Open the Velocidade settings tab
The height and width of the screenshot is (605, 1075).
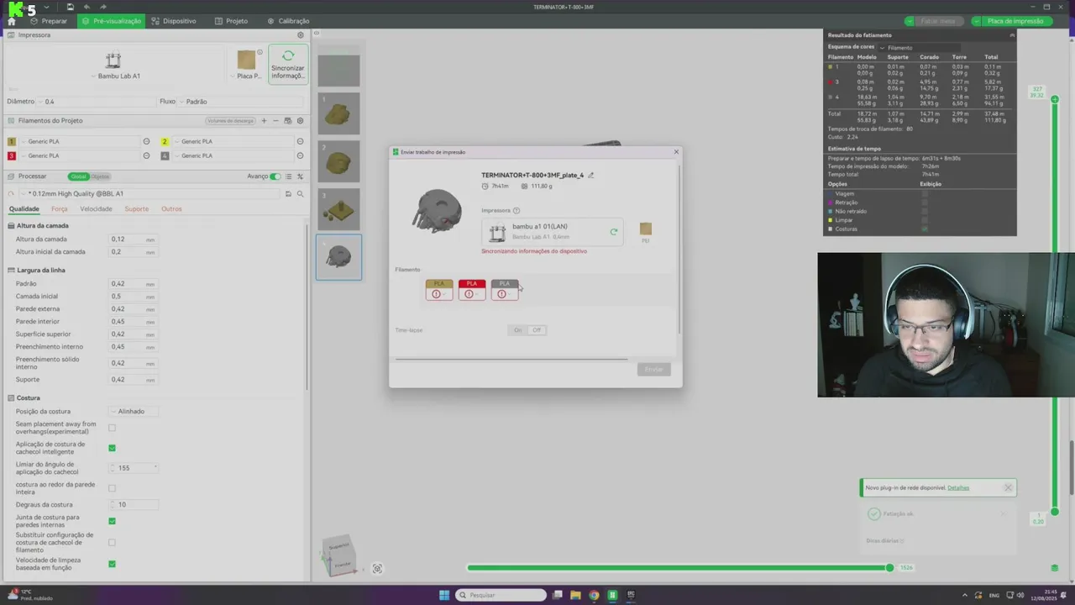pyautogui.click(x=96, y=208)
